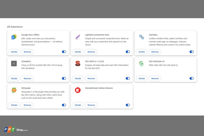Viewport: 204px width, 136px height.
Task: Remove the SEO MiniSuite V3 extension
Action: click(155, 78)
